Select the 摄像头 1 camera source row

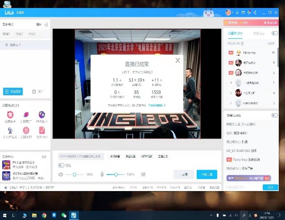pos(25,45)
